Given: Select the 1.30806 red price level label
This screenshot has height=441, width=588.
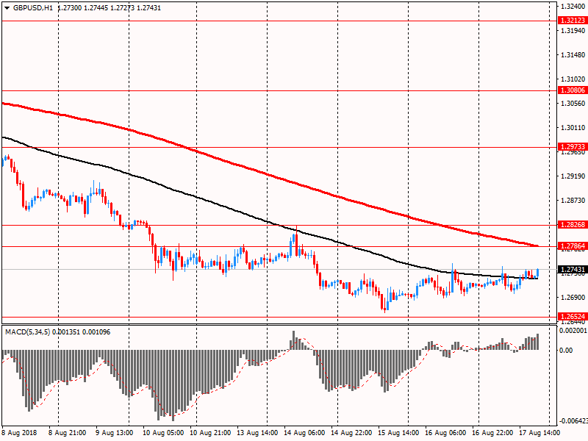Looking at the screenshot, I should (x=573, y=90).
